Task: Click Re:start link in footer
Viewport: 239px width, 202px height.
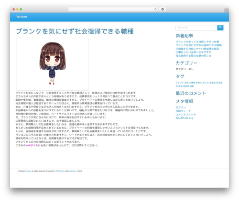Action: pos(27,171)
